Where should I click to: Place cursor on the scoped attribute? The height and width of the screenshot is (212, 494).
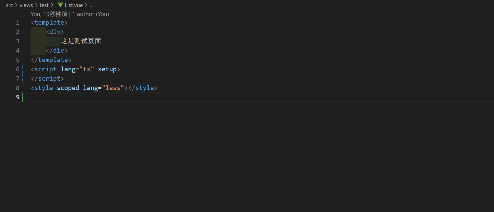pyautogui.click(x=68, y=88)
